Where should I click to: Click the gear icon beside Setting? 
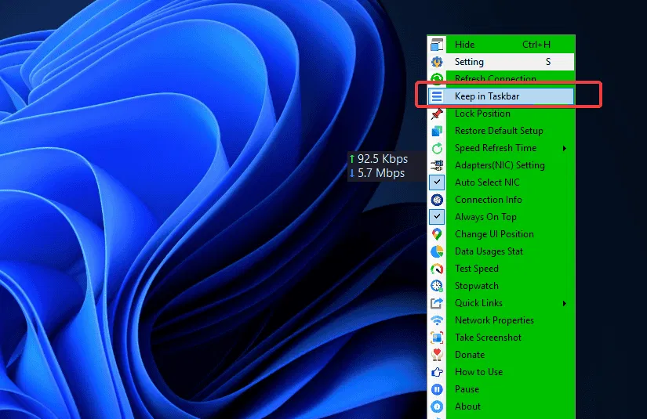coord(437,62)
